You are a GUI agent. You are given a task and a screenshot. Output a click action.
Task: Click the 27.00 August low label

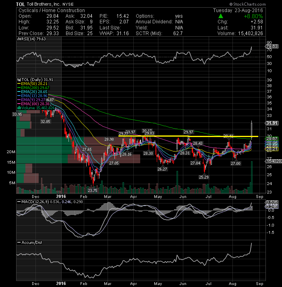tap(236, 163)
